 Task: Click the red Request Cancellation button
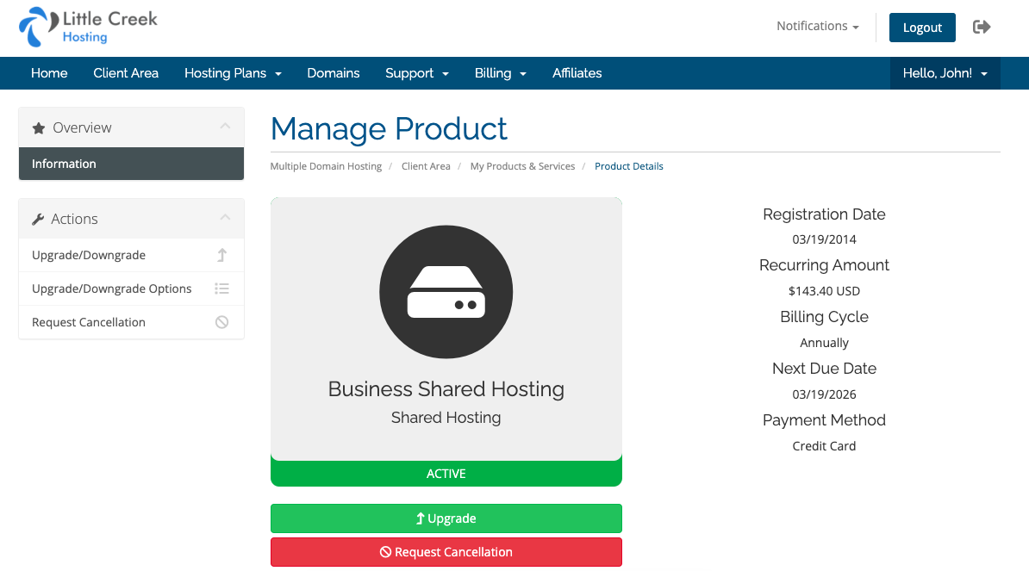tap(446, 552)
